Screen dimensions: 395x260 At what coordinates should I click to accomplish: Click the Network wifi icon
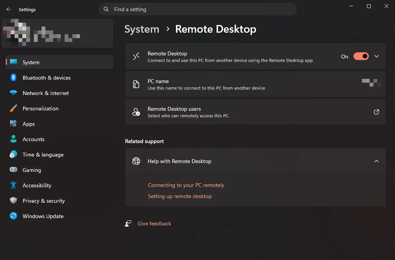[13, 93]
